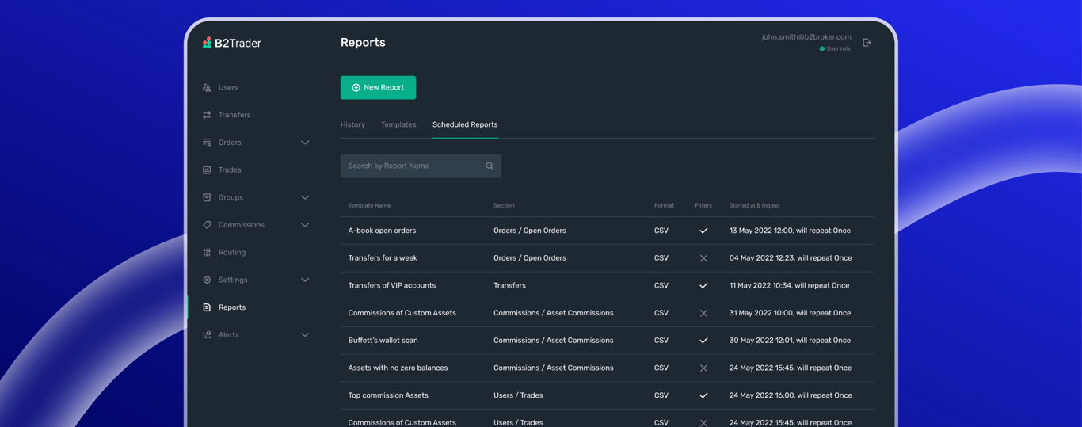This screenshot has height=427, width=1082.
Task: Expand the Groups menu chevron
Action: 305,198
